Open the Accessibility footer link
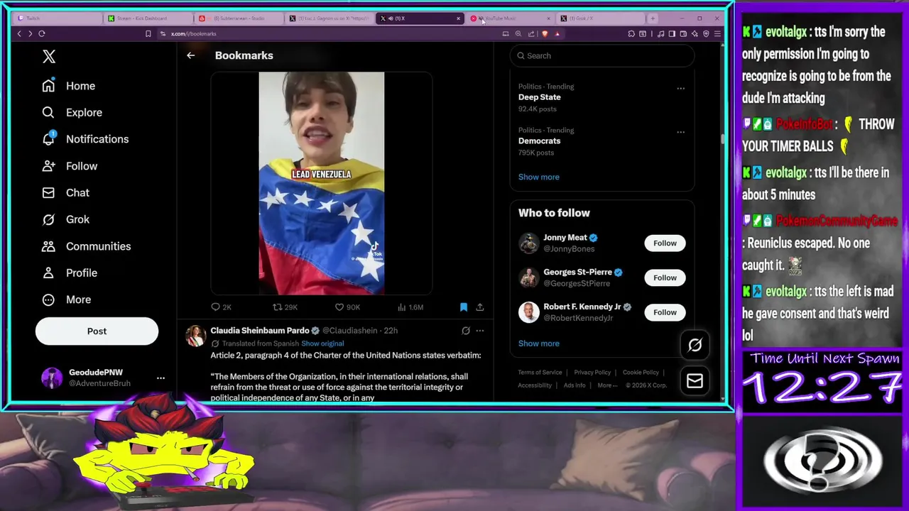The width and height of the screenshot is (909, 511). coord(535,385)
